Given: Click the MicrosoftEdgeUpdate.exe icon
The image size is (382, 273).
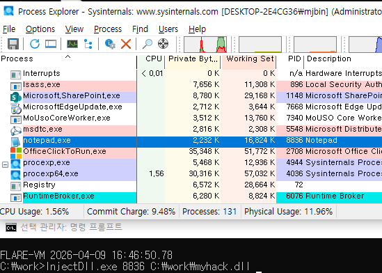Looking at the screenshot, I should (x=16, y=109).
